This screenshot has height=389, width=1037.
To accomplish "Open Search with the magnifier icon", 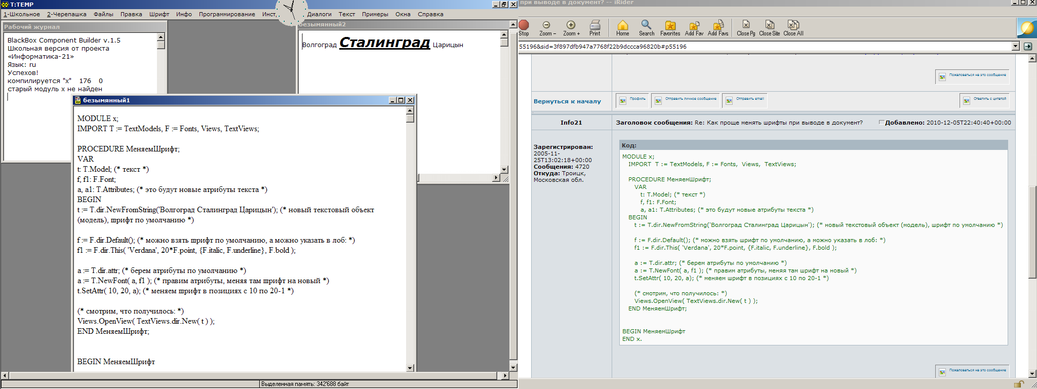I will [x=646, y=27].
